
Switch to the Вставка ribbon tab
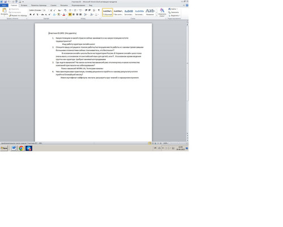tap(24, 5)
